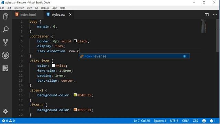The width and height of the screenshot is (220, 124).
Task: Click line number 1 in gutter
Action: (21, 22)
